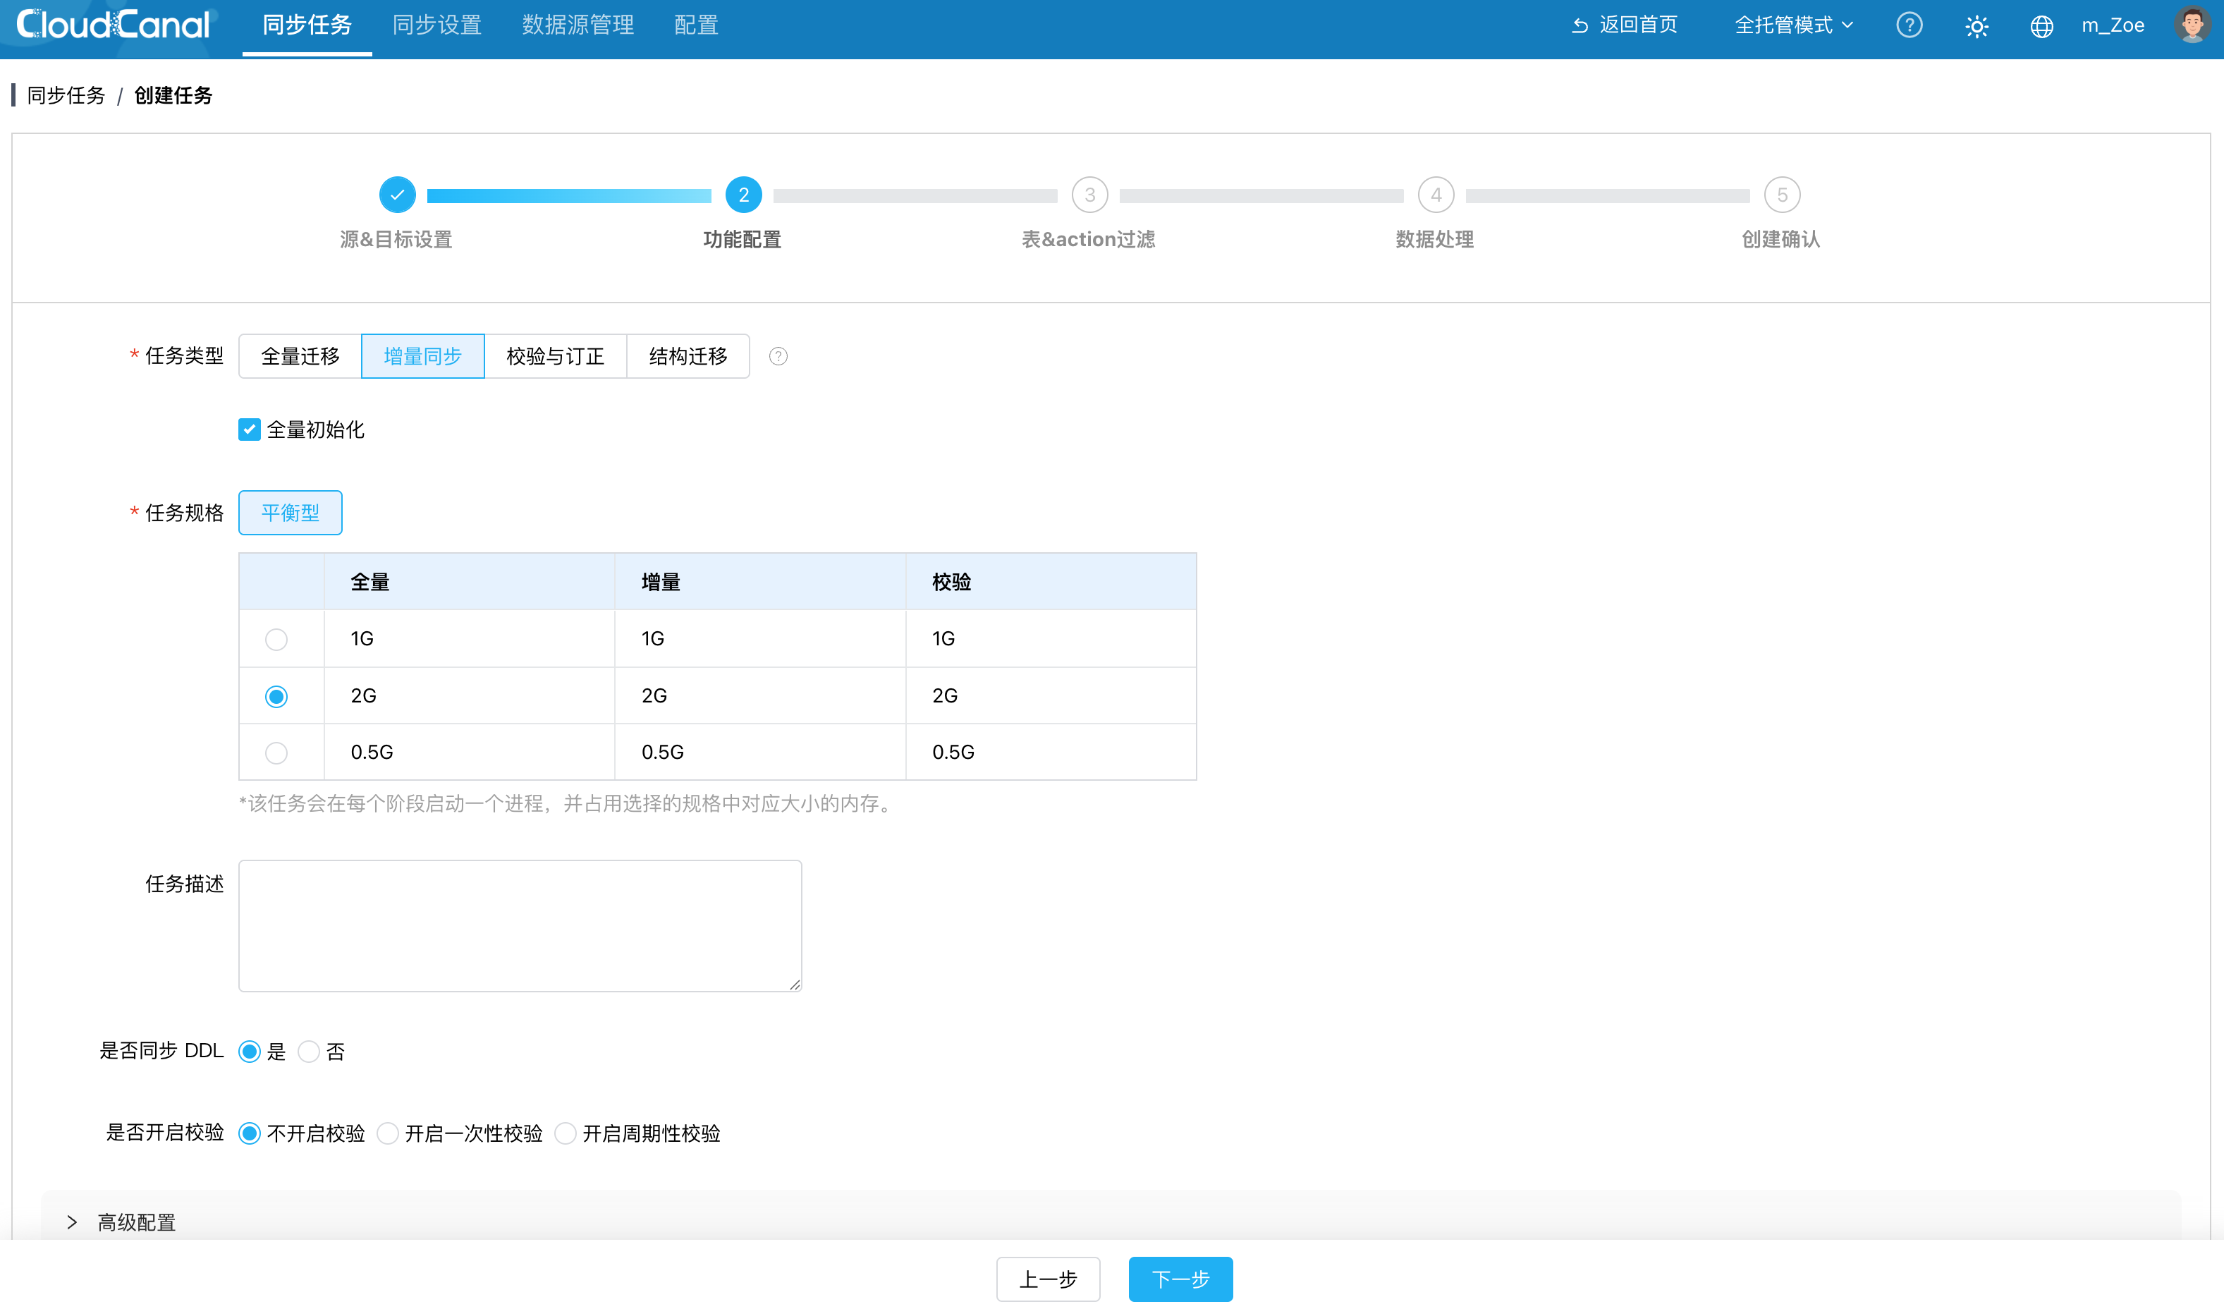Click the return home arrow icon
Image resolution: width=2224 pixels, height=1309 pixels.
(1580, 25)
